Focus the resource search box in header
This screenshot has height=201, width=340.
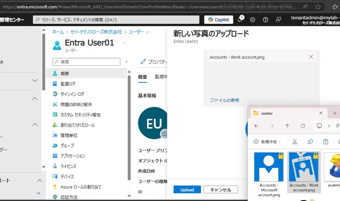[x=116, y=20]
